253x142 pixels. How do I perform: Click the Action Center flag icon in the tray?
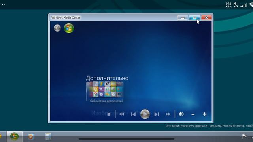[244, 136]
